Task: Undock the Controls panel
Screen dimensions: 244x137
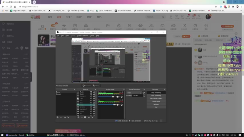Action: coord(165,90)
